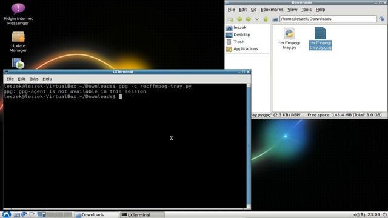Screen dimensions: 388x218
Task: Open Pidgin Internet Messenger desktop icon
Action: tap(18, 15)
